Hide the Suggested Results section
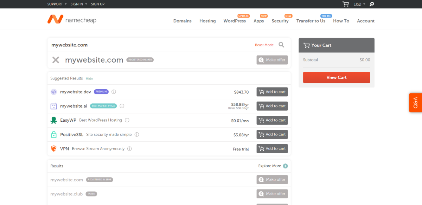Screen dimensions: 422x205 (x=89, y=78)
